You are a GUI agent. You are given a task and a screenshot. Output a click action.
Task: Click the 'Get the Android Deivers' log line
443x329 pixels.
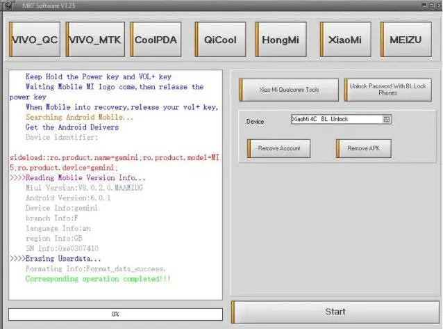(72, 127)
